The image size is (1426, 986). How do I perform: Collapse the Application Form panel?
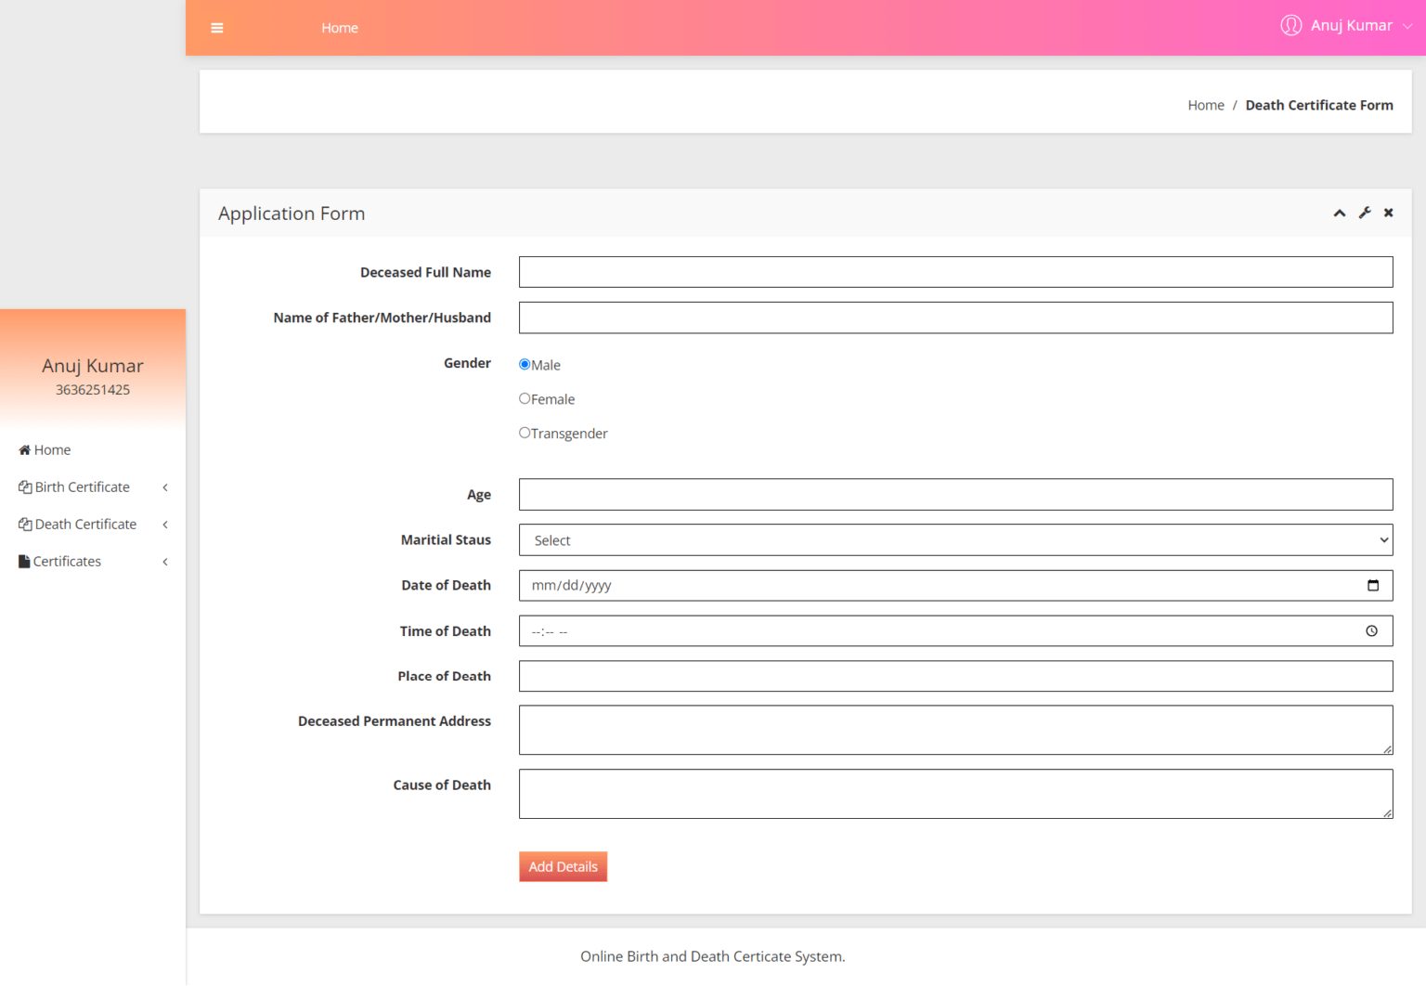pos(1339,213)
